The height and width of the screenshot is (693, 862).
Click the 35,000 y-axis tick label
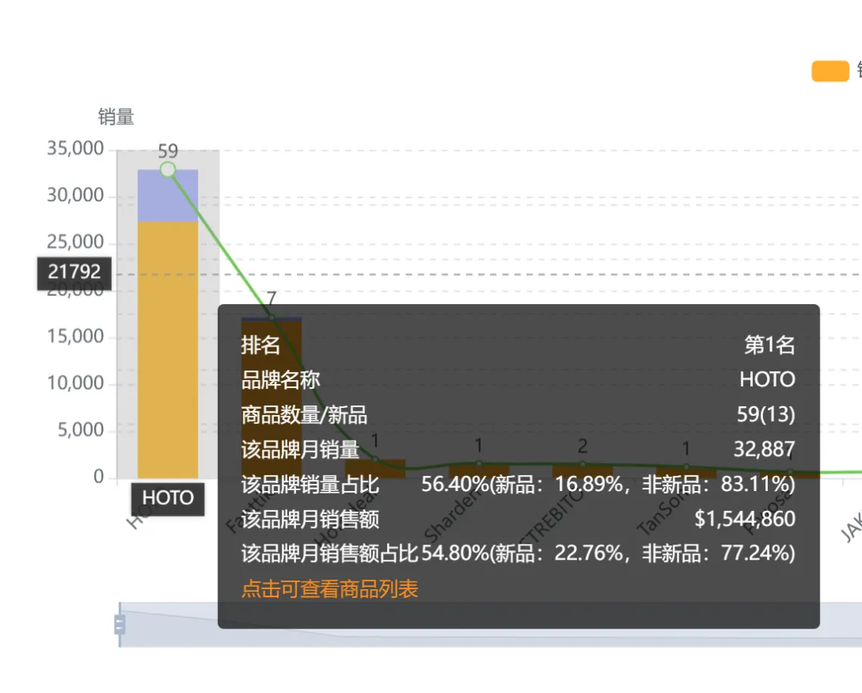point(76,148)
